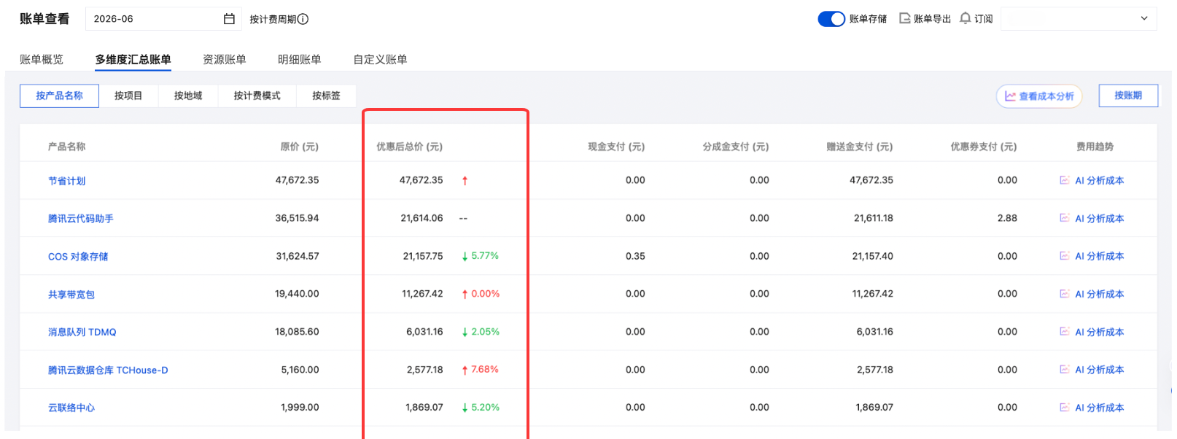
Task: Click the 0.35 cash payment cell
Action: pos(635,256)
